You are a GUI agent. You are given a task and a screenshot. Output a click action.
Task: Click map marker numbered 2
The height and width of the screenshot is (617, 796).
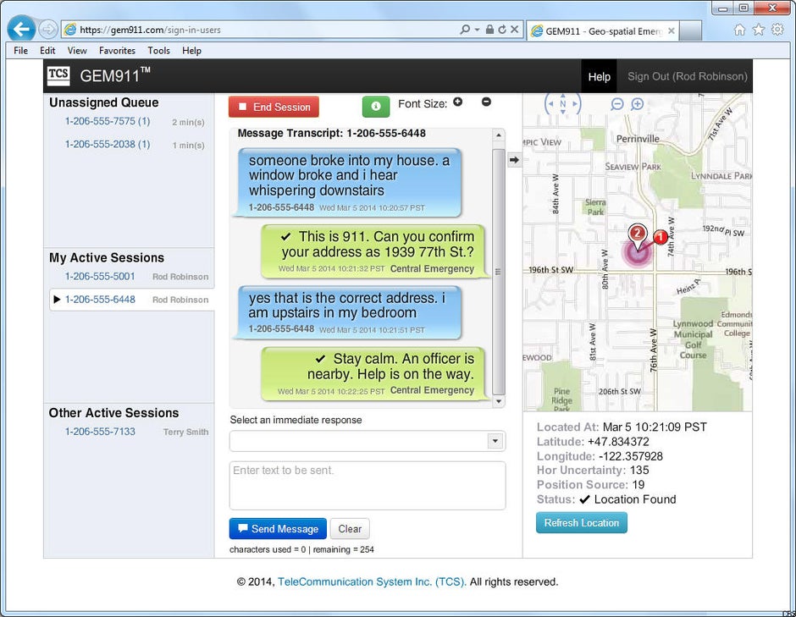coord(636,231)
